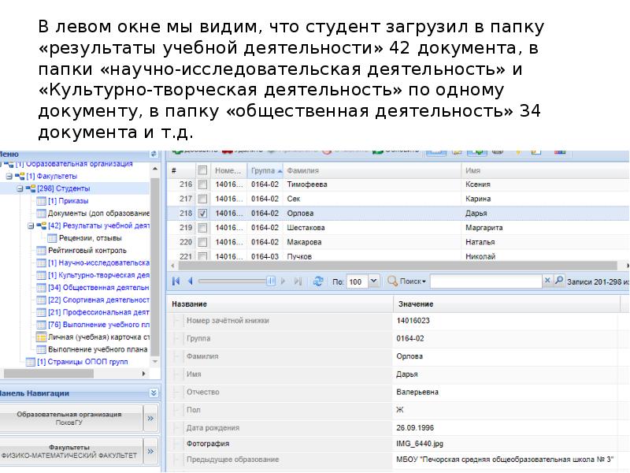Select Документы (доп образование in the tree
The width and height of the screenshot is (630, 473).
coord(98,213)
